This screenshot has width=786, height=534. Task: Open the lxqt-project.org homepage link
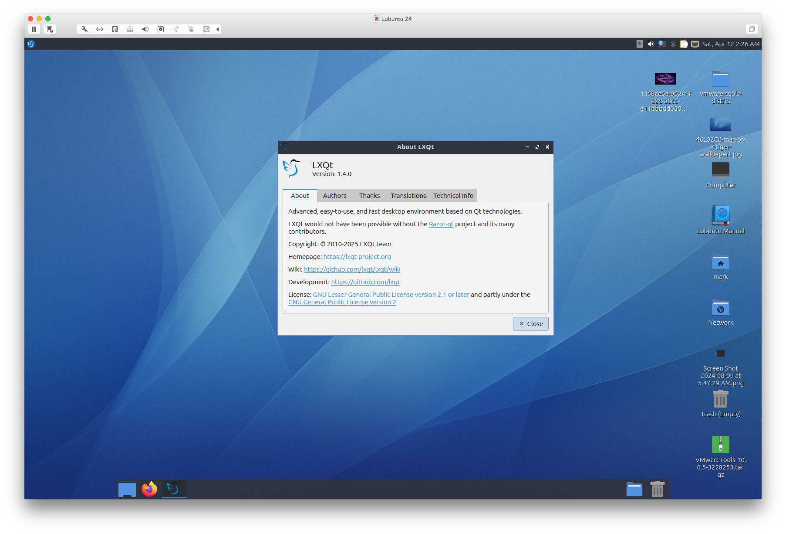click(357, 257)
